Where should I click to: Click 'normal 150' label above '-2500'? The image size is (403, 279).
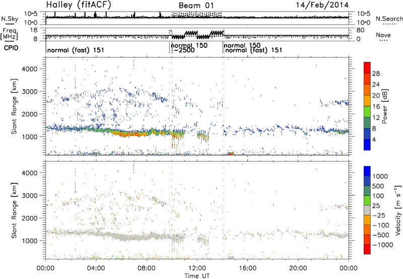189,45
